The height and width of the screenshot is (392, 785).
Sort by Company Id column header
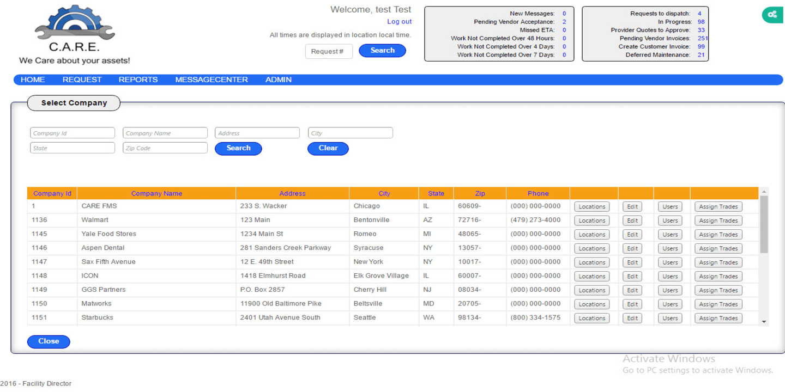click(52, 193)
